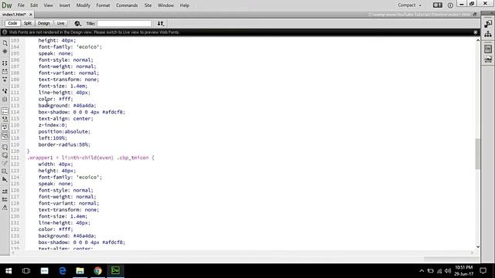The image size is (495, 278).
Task: Click the vertical scrollbar down arrow
Action: (x=478, y=247)
